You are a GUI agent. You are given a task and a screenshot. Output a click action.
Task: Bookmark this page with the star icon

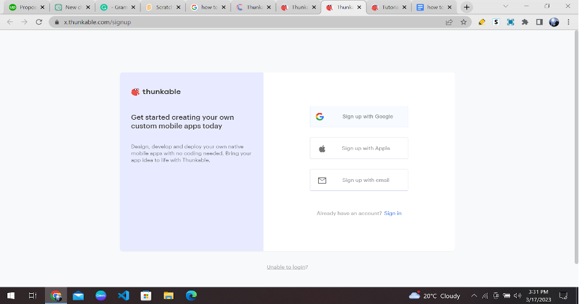[463, 22]
